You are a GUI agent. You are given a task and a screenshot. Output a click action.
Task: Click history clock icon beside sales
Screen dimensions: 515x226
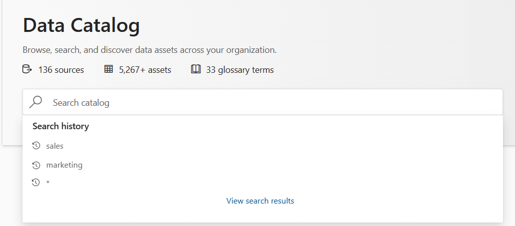(35, 146)
